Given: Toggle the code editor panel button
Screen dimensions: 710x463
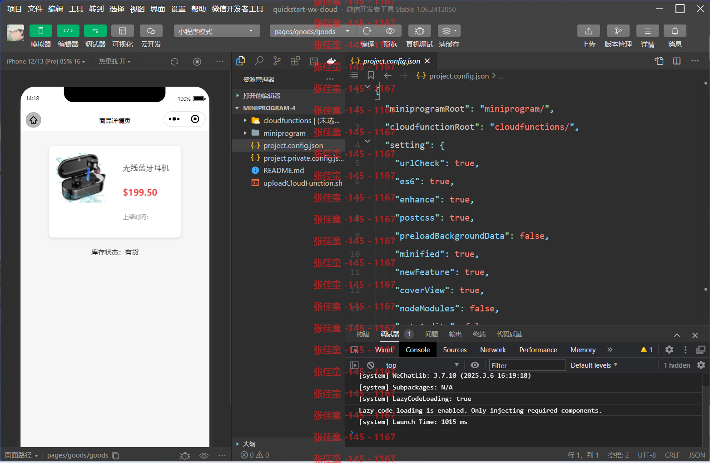Looking at the screenshot, I should click(68, 31).
